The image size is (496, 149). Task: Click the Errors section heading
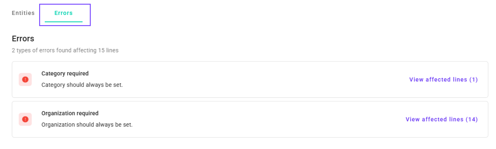(23, 38)
